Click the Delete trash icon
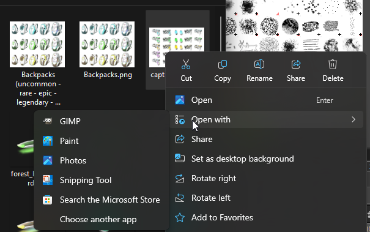Image resolution: width=370 pixels, height=232 pixels. coord(333,64)
